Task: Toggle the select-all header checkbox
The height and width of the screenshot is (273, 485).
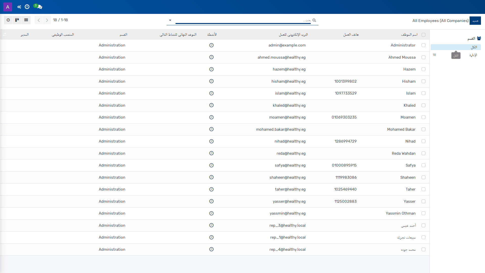Action: (x=424, y=35)
